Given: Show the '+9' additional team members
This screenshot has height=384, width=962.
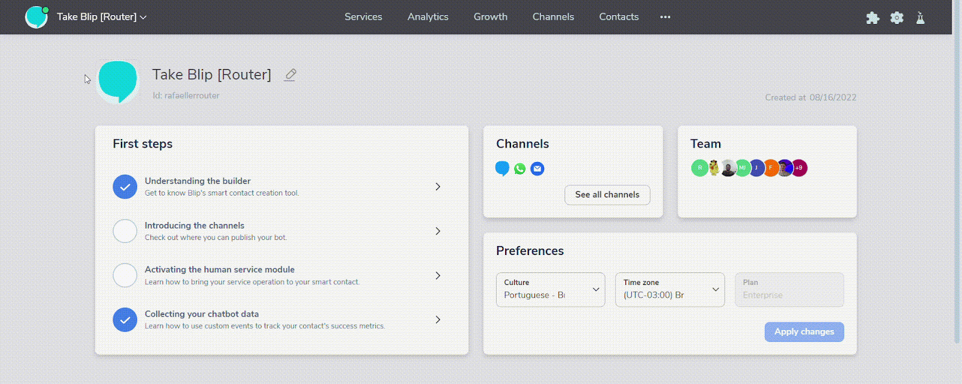Looking at the screenshot, I should point(799,168).
